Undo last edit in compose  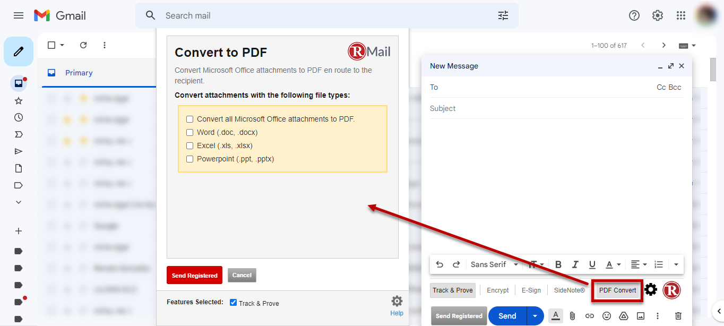[x=439, y=264]
